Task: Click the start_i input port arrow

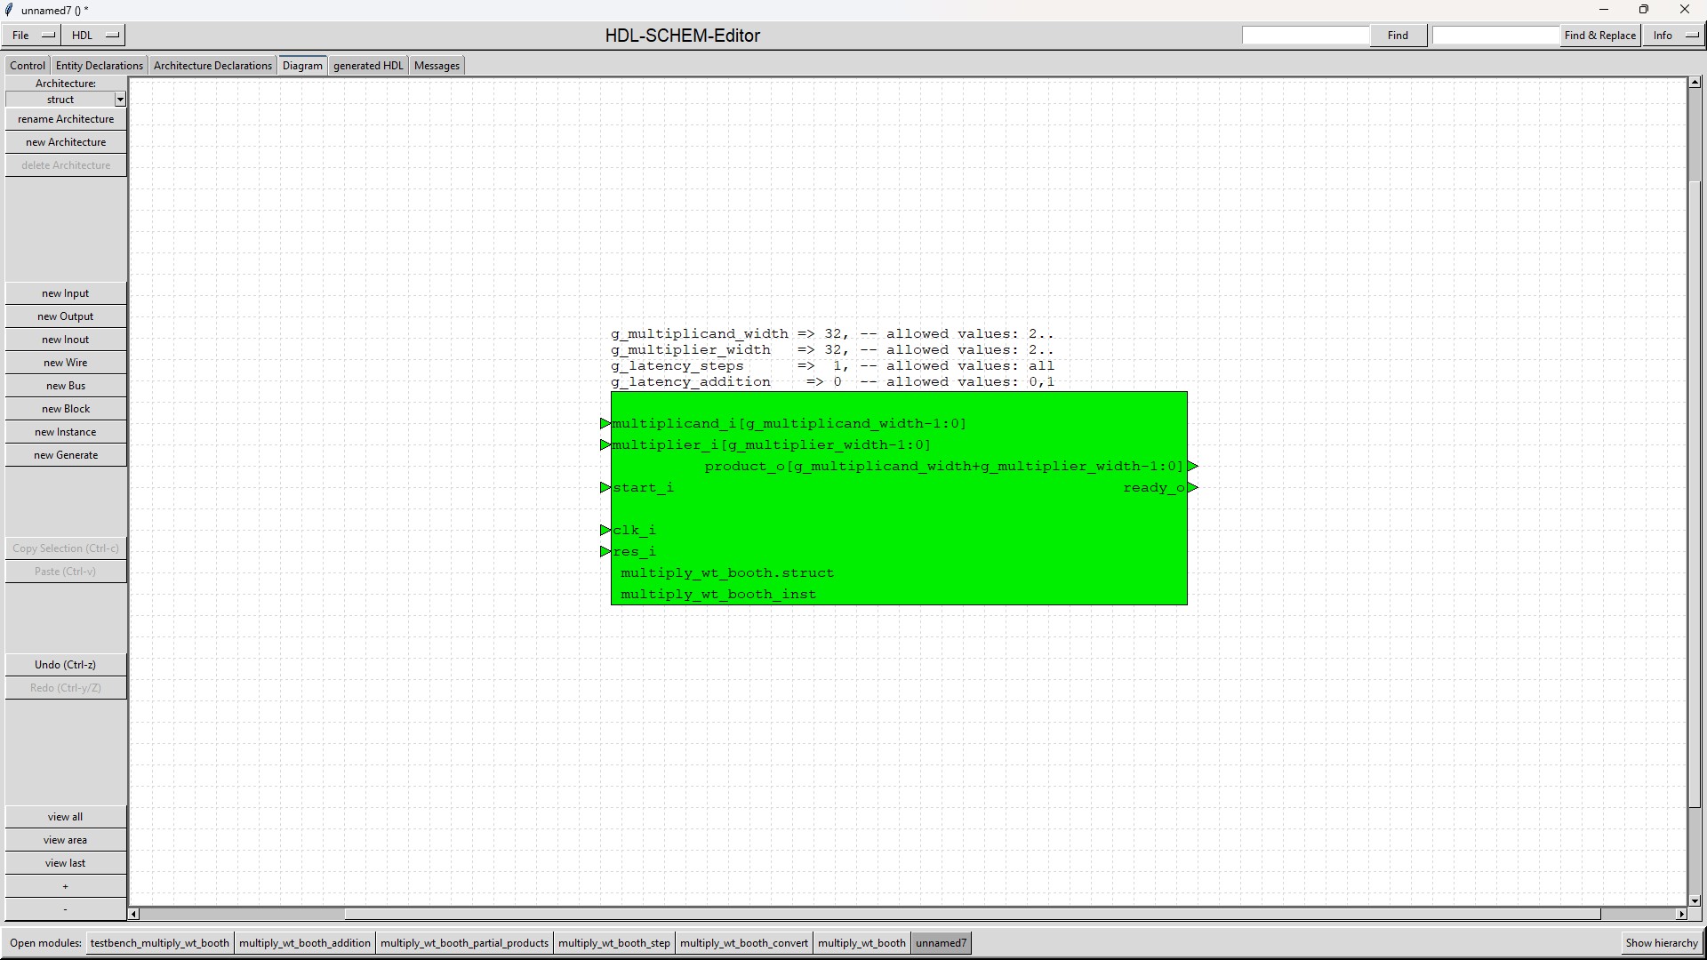Action: click(605, 488)
